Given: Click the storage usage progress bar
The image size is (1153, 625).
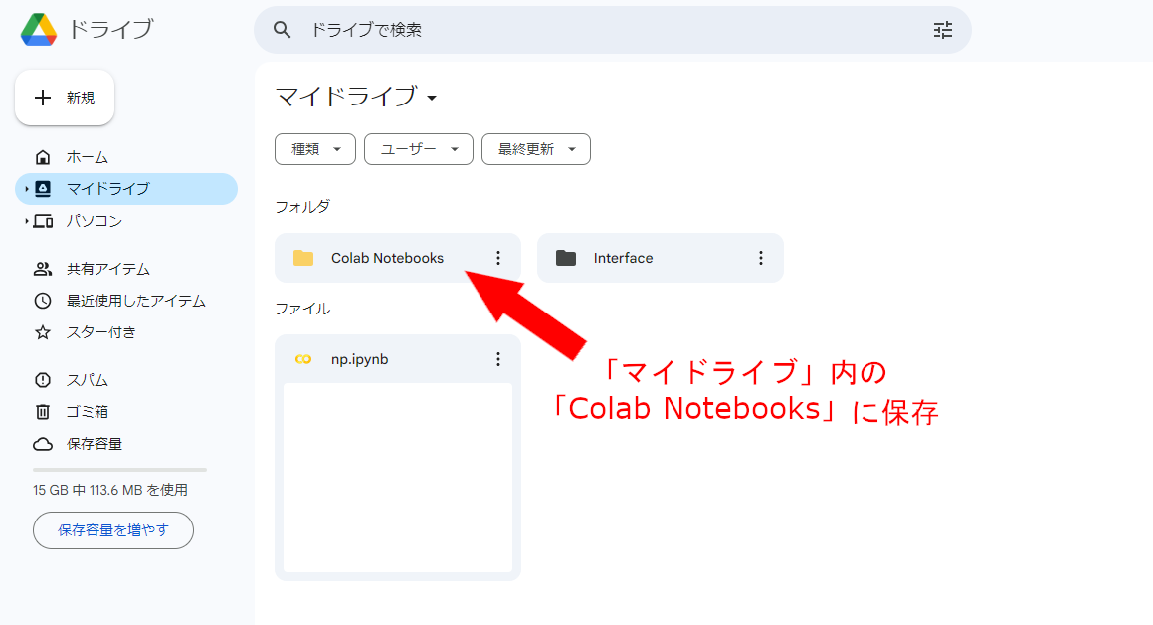Looking at the screenshot, I should click(118, 469).
